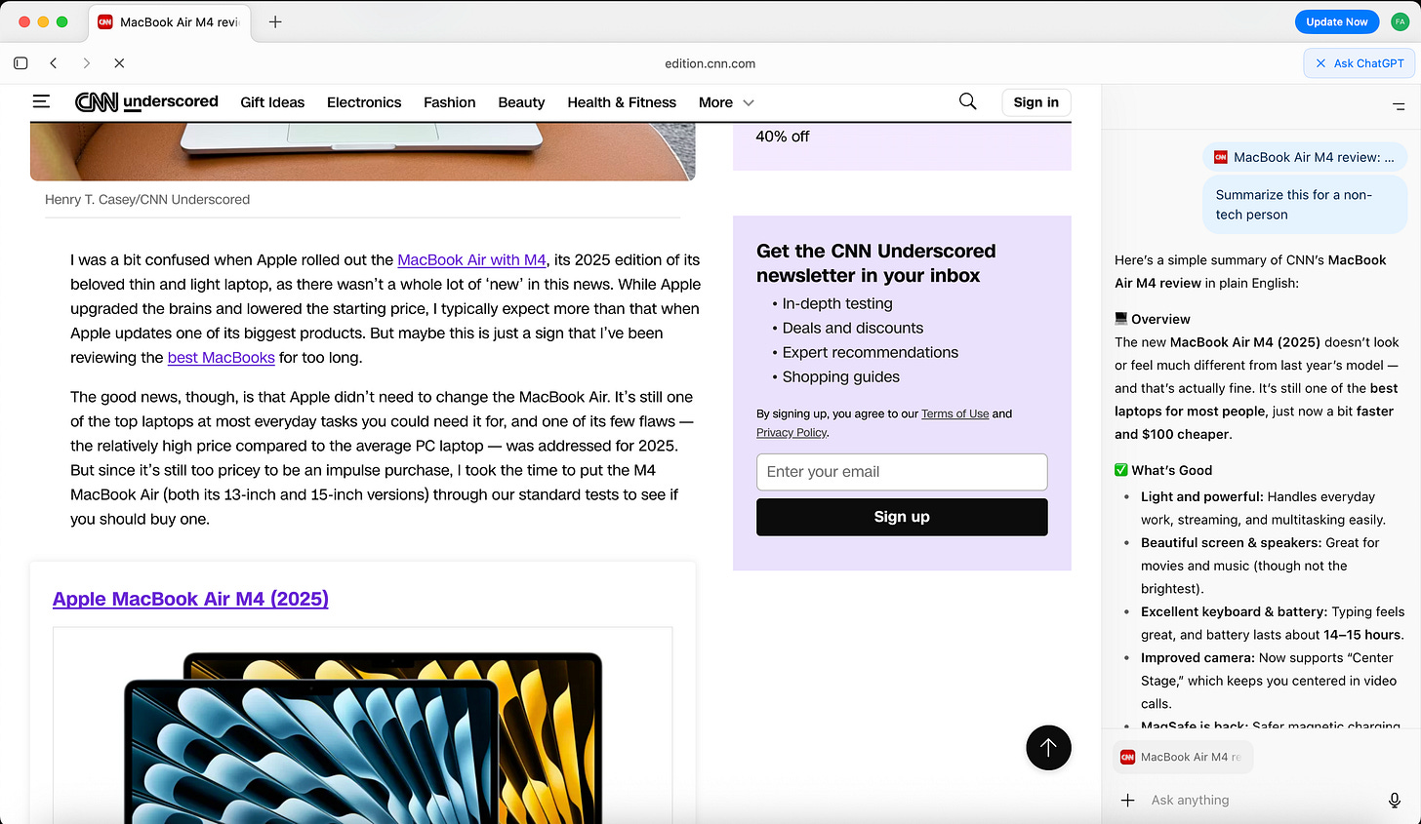Open the Terms of Use link
The image size is (1421, 824).
[x=954, y=413]
